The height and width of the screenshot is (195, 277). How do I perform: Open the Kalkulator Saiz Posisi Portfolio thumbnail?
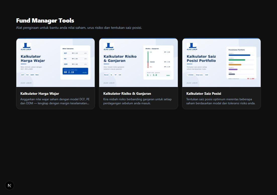click(221, 63)
